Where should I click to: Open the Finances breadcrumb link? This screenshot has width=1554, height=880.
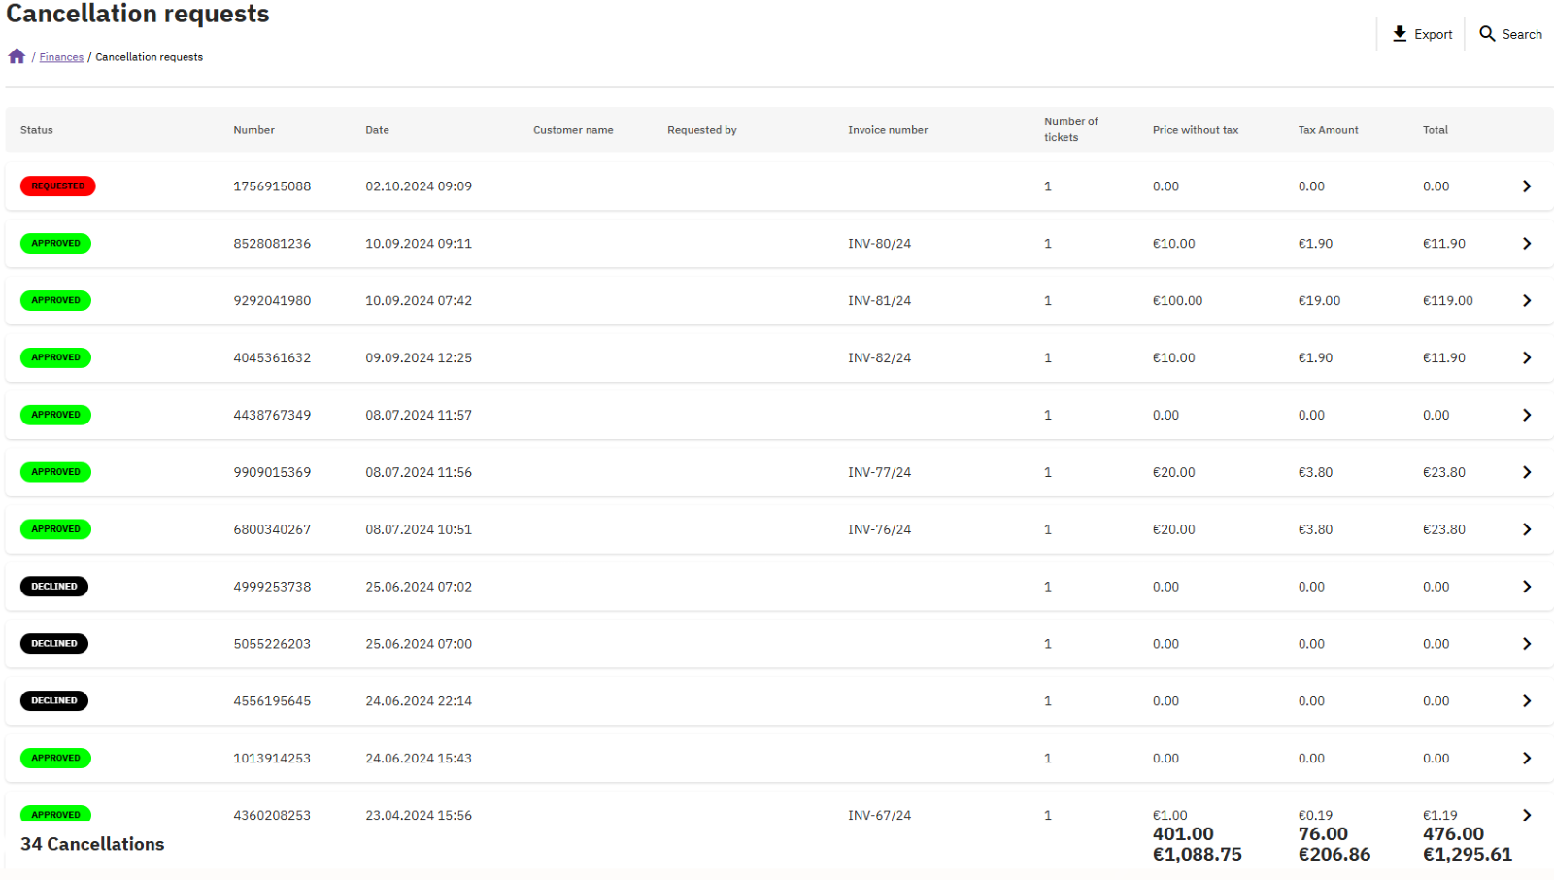click(x=61, y=57)
